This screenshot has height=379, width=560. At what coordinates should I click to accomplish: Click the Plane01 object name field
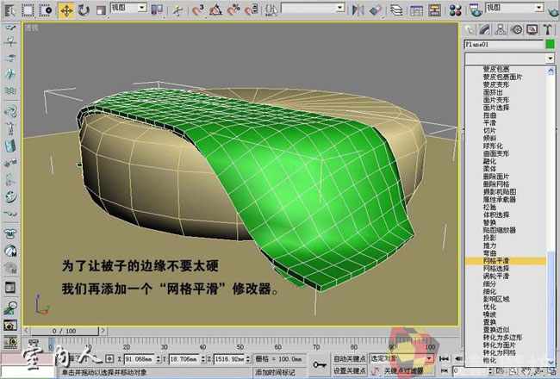tap(504, 44)
